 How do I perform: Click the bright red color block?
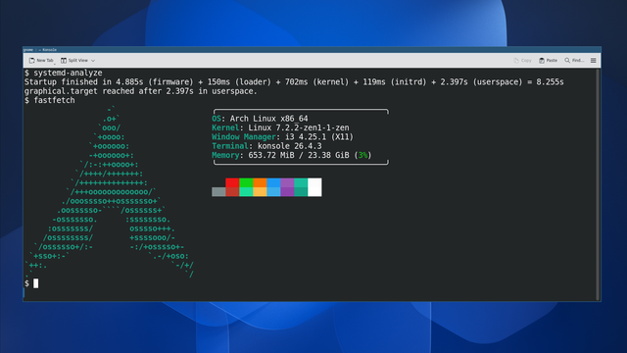tap(232, 182)
